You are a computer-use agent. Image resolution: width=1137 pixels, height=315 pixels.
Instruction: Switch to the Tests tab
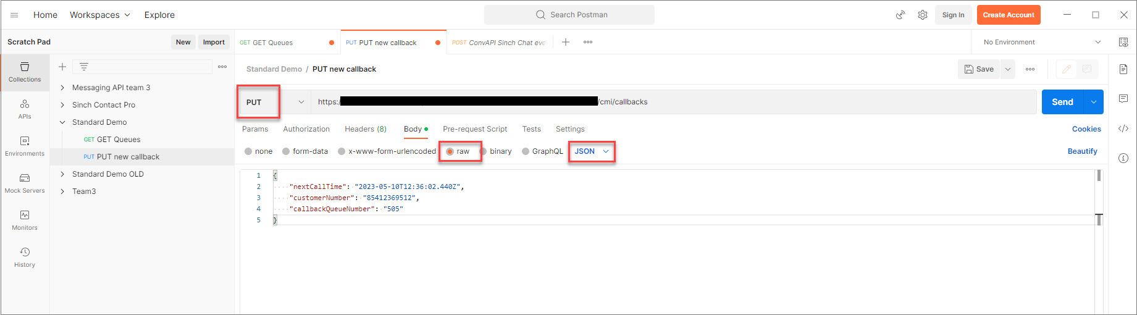(531, 129)
